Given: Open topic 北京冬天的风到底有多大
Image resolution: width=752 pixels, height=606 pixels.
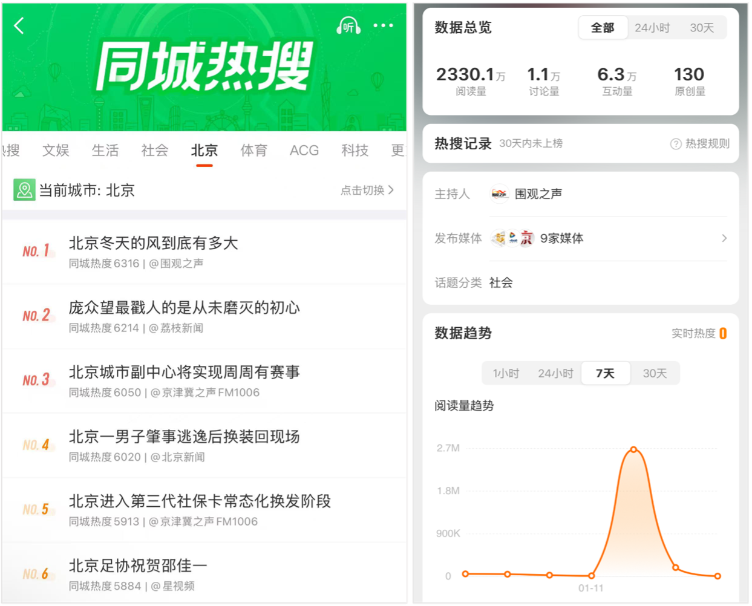Looking at the screenshot, I should [x=154, y=243].
